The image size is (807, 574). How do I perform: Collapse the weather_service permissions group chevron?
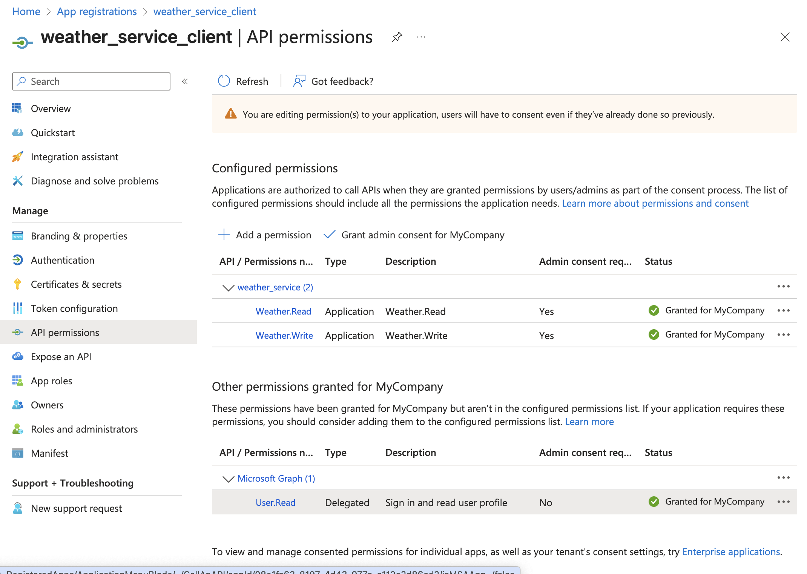pos(228,287)
